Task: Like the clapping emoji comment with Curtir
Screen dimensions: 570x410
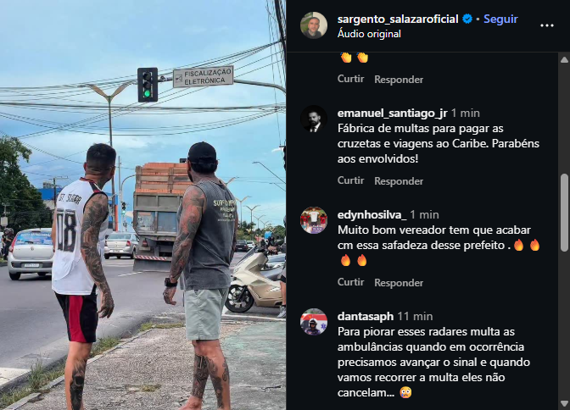Action: pos(350,79)
